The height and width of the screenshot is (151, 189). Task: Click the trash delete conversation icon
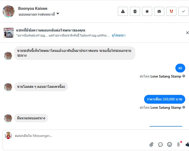coord(135,11)
